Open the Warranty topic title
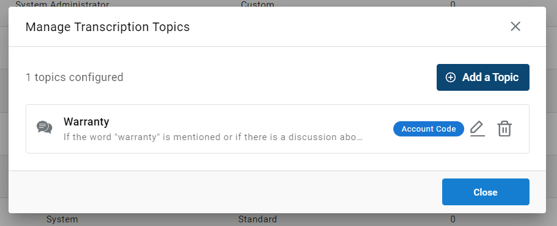Image resolution: width=557 pixels, height=226 pixels. tap(86, 121)
